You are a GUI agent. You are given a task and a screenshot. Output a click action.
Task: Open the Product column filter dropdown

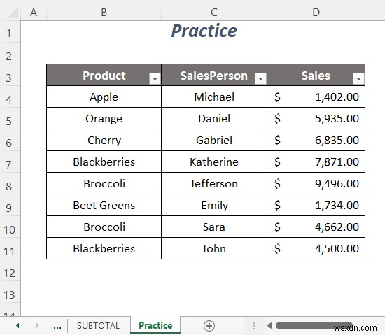pos(155,79)
